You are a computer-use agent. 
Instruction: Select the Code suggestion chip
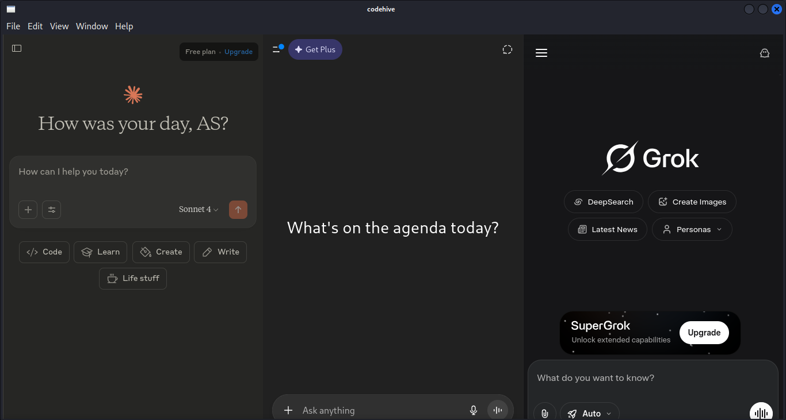(44, 252)
